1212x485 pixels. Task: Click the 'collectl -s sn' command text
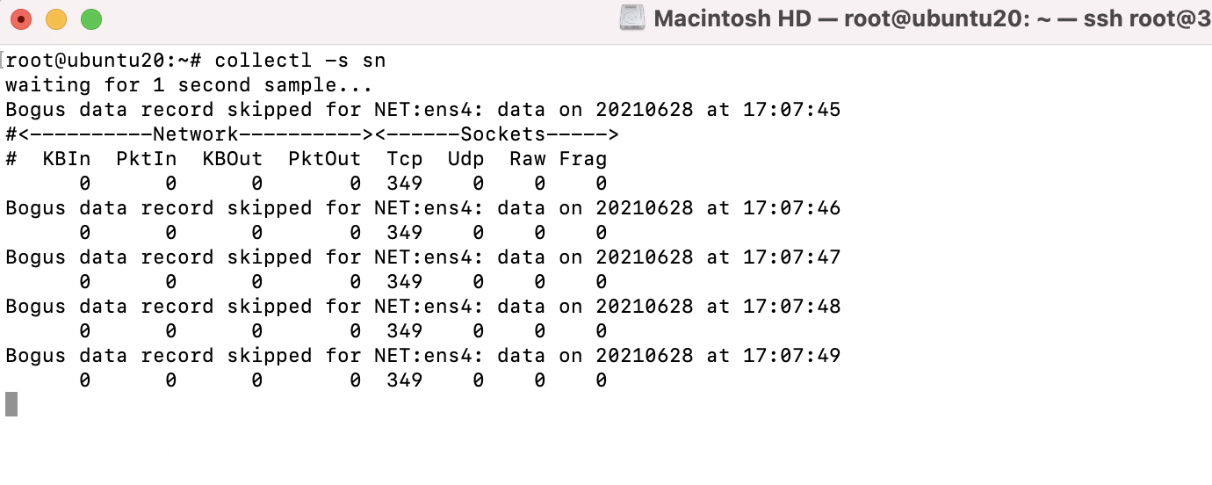300,61
